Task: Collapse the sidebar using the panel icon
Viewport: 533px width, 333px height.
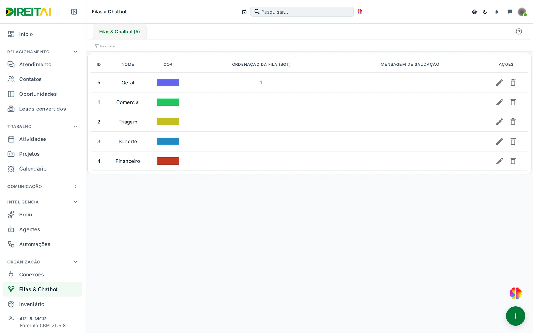Action: point(74,12)
